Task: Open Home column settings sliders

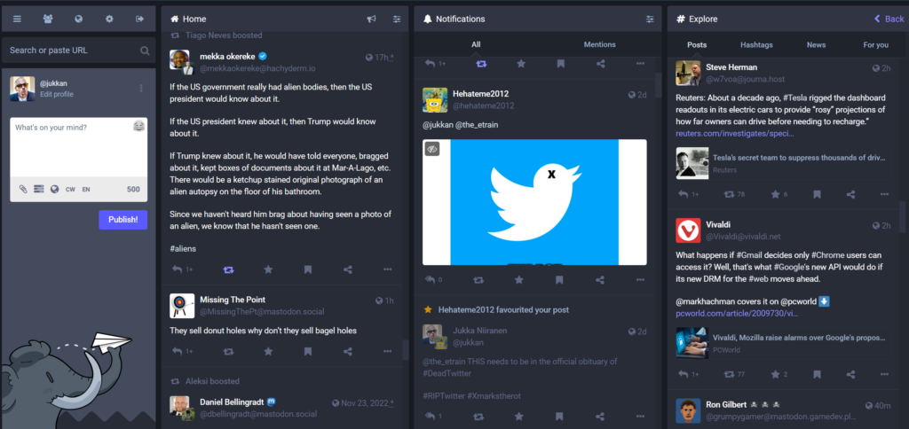Action: coord(397,19)
